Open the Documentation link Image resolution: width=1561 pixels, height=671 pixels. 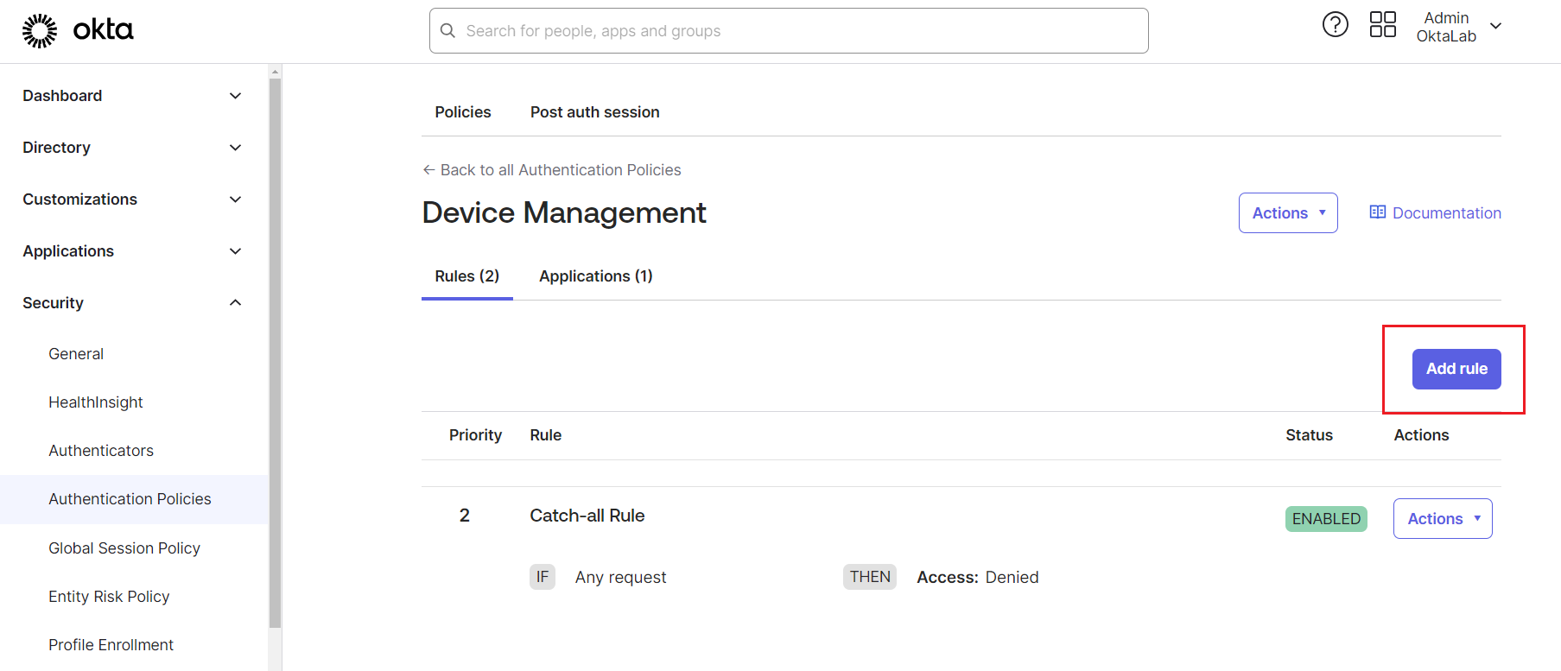[1446, 213]
